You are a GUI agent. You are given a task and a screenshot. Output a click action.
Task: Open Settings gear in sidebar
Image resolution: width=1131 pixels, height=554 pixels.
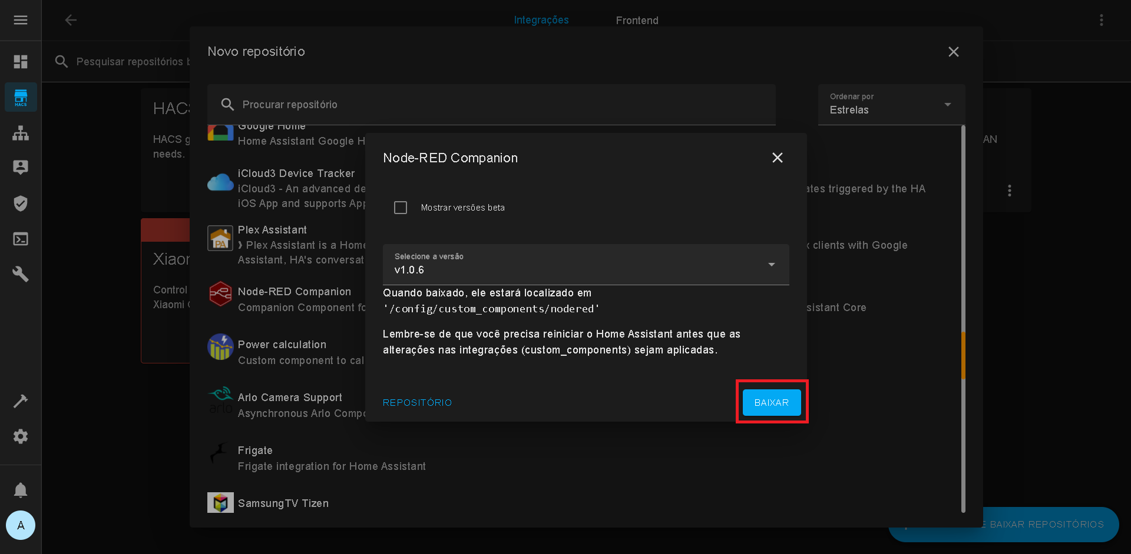coord(21,436)
